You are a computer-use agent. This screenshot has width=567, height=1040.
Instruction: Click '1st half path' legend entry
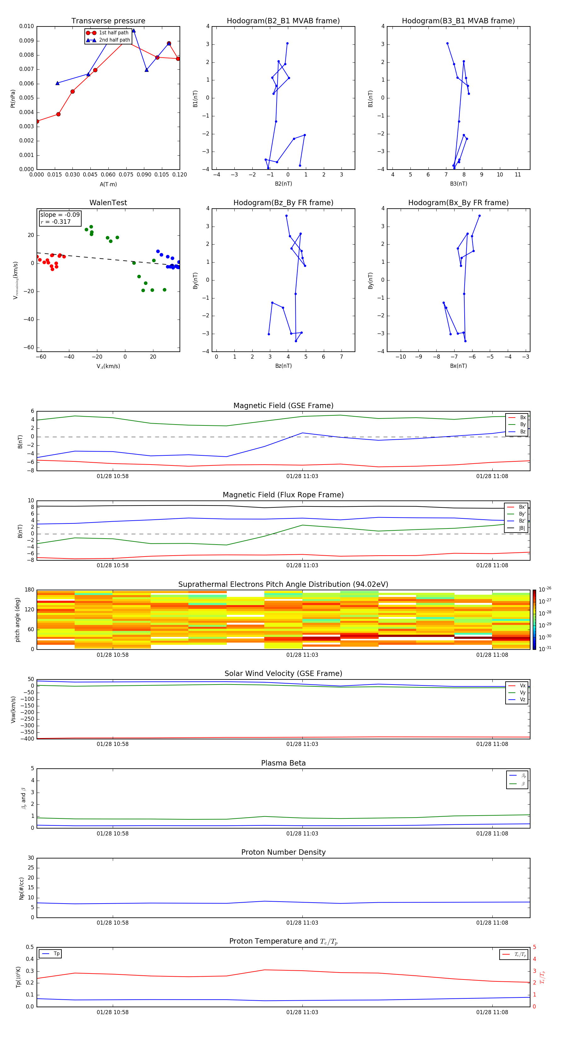click(107, 33)
